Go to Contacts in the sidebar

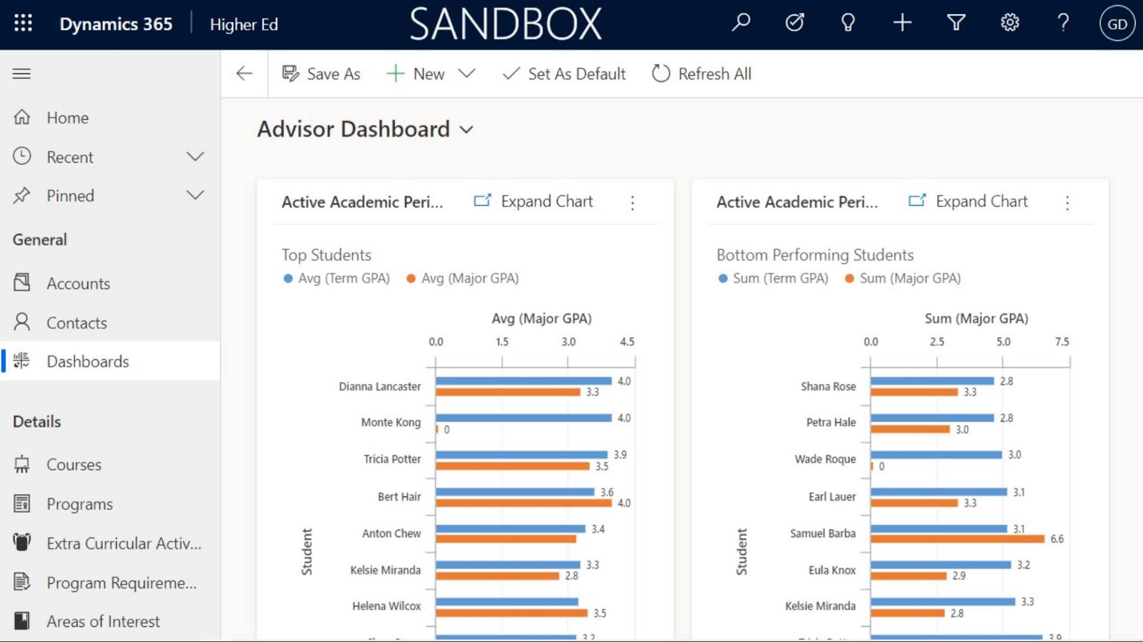tap(76, 322)
